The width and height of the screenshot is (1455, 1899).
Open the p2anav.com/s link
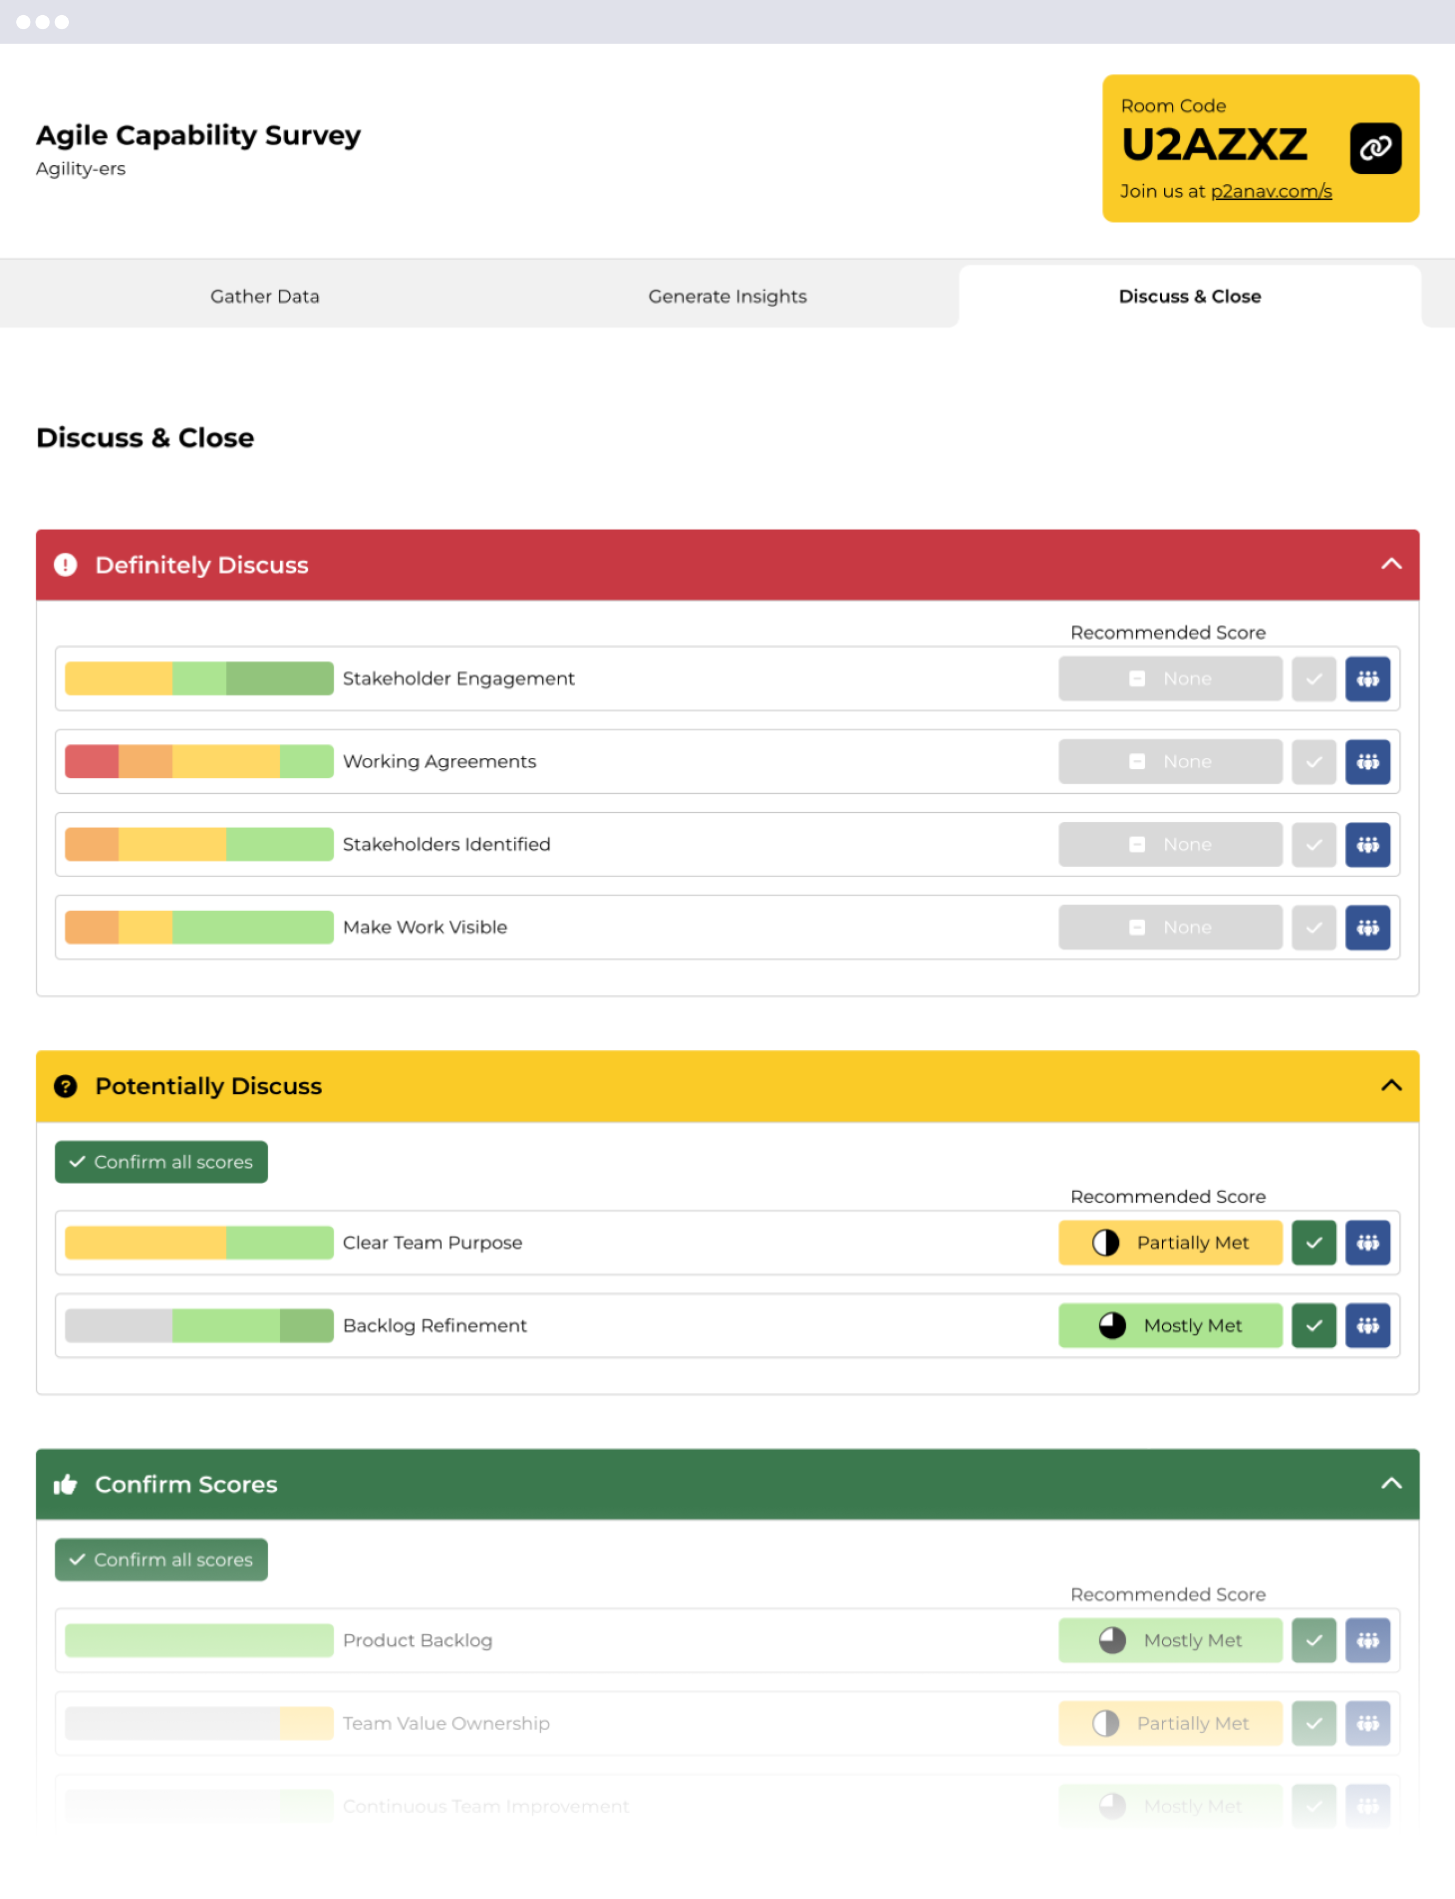1271,190
